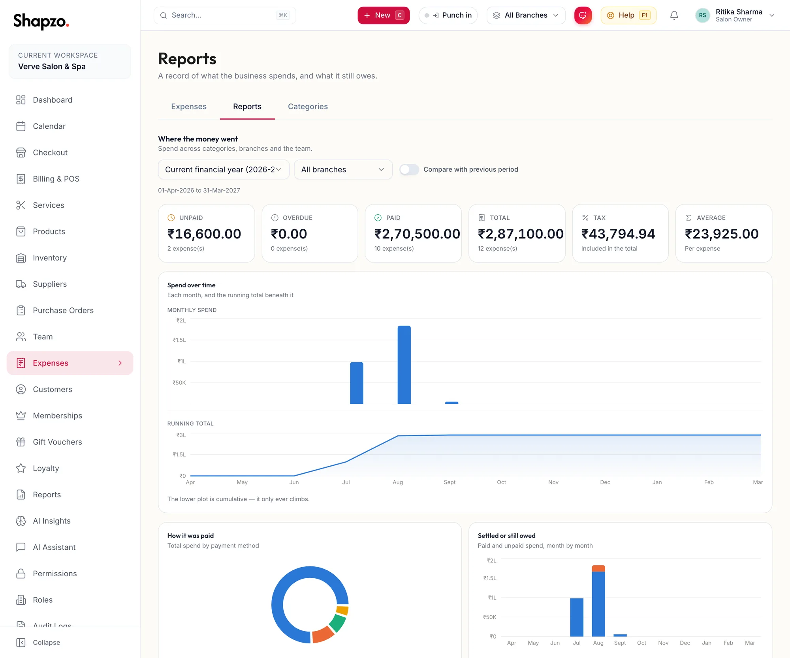Switch to the Categories tab
Screen dimensions: 790x658
pos(308,107)
